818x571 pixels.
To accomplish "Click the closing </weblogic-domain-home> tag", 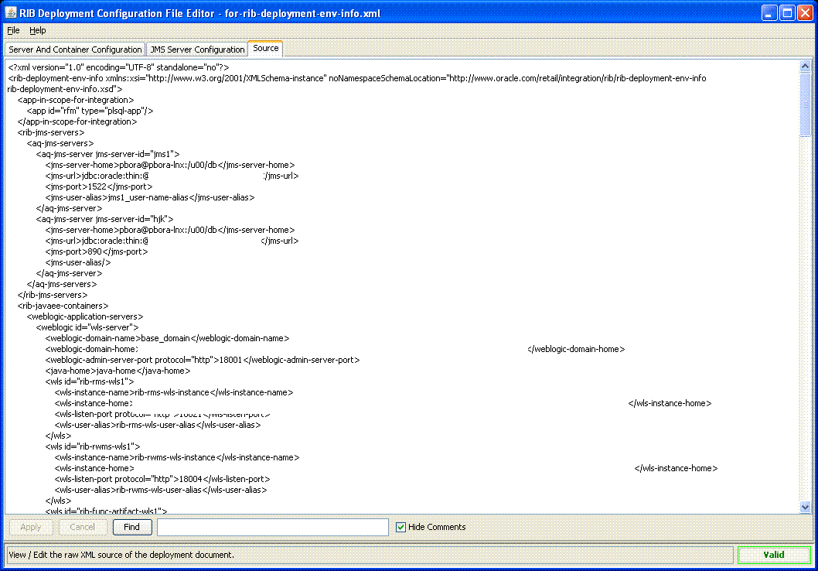I will pyautogui.click(x=576, y=349).
